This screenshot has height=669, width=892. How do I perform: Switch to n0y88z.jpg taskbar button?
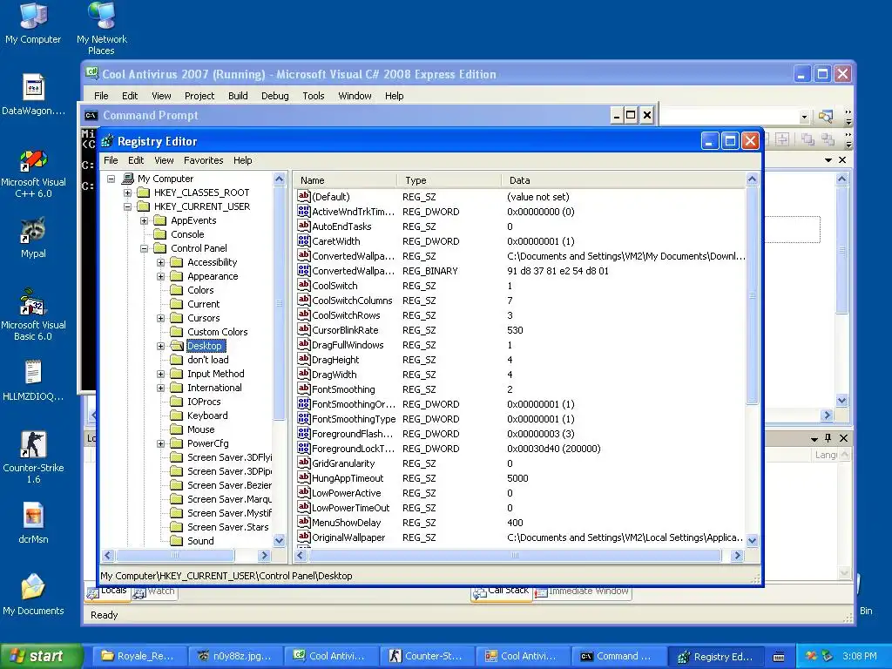click(x=234, y=657)
